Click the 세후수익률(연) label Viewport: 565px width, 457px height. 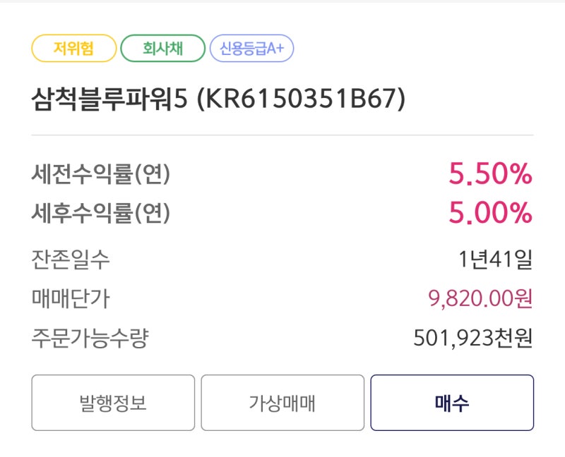pyautogui.click(x=101, y=213)
